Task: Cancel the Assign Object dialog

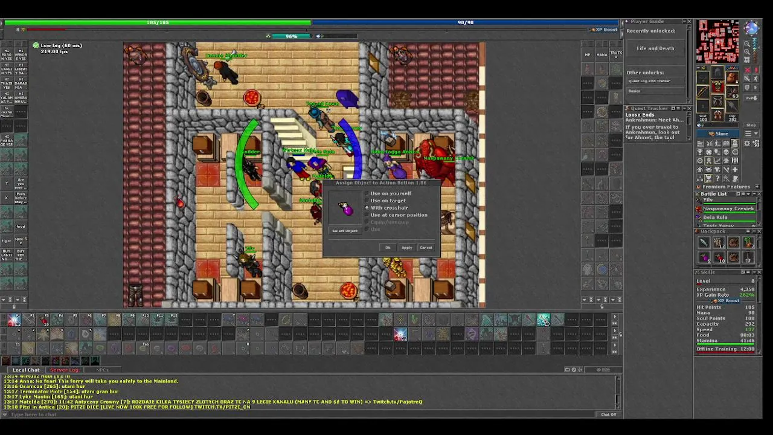Action: coord(426,248)
